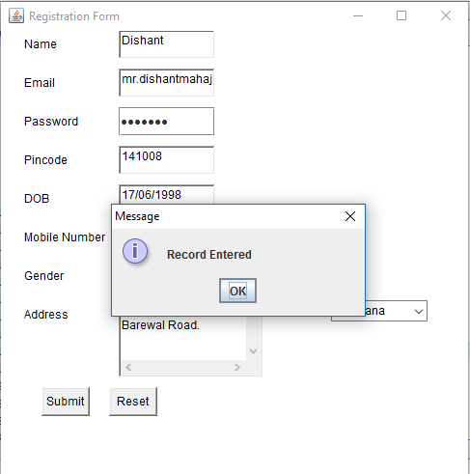Click the DOB field with 17/06/1998
The image size is (470, 474).
(166, 194)
